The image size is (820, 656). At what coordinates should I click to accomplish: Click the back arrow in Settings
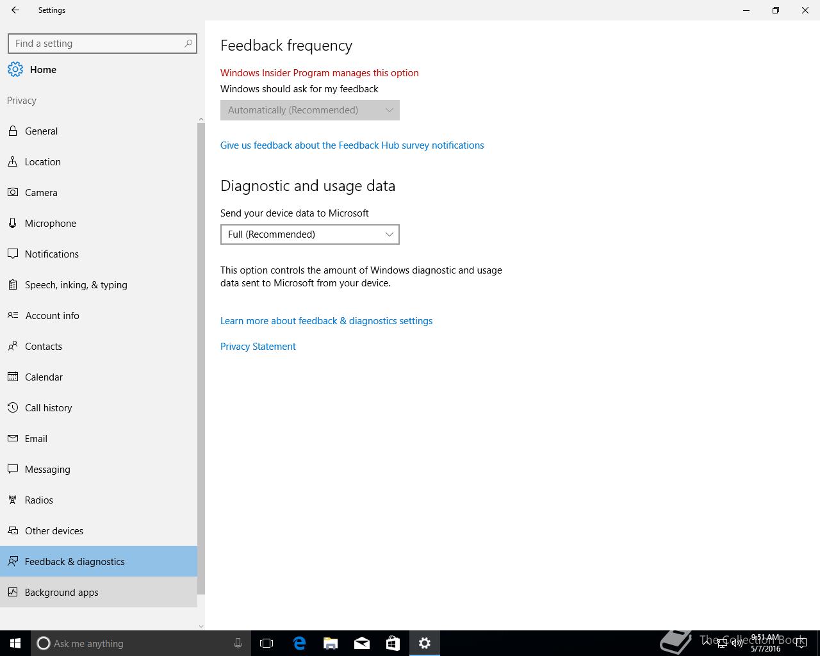pyautogui.click(x=15, y=10)
